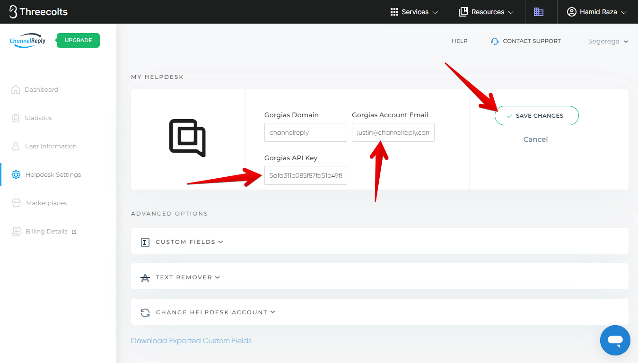Click the Text Remover strikethrough icon

pos(145,278)
